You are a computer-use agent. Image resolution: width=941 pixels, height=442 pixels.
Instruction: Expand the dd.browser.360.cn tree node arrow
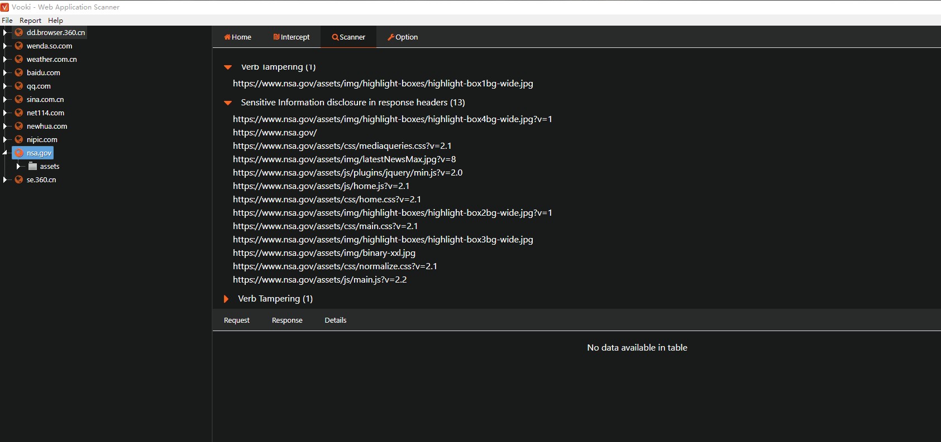pos(5,32)
